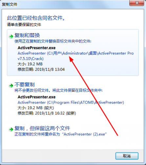Close the 复制文件 dialog
Image resolution: width=146 pixels, height=165 pixels.
pos(137,3)
